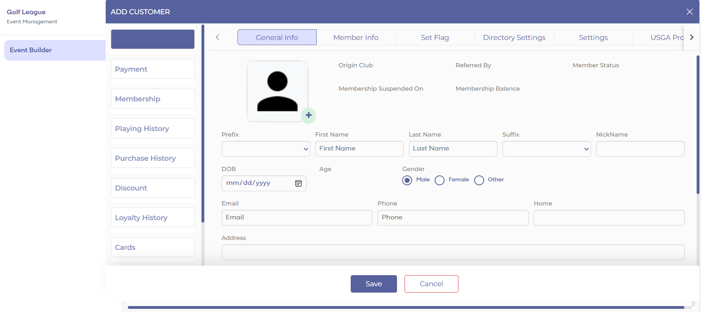Expand the Suffix dropdown
701x312 pixels.
point(546,149)
